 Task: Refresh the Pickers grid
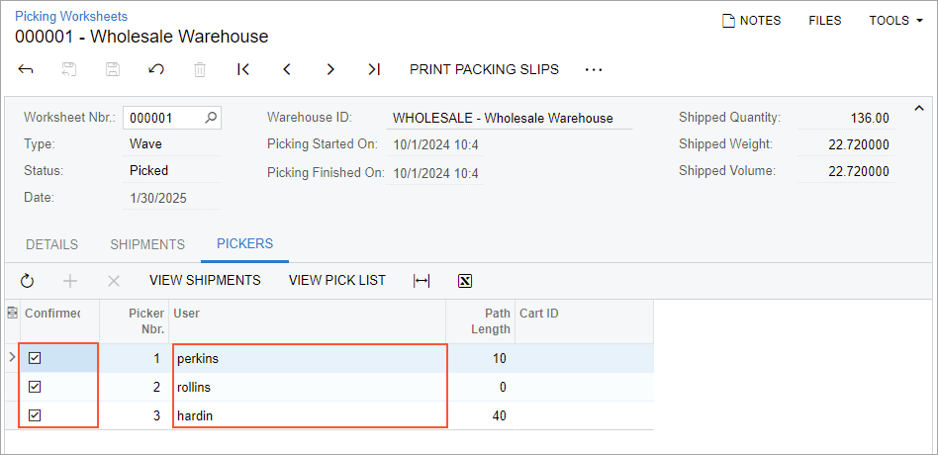point(27,281)
